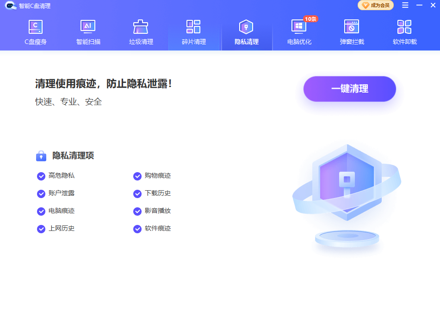
Task: Click the 一键清理 button
Action: point(349,89)
